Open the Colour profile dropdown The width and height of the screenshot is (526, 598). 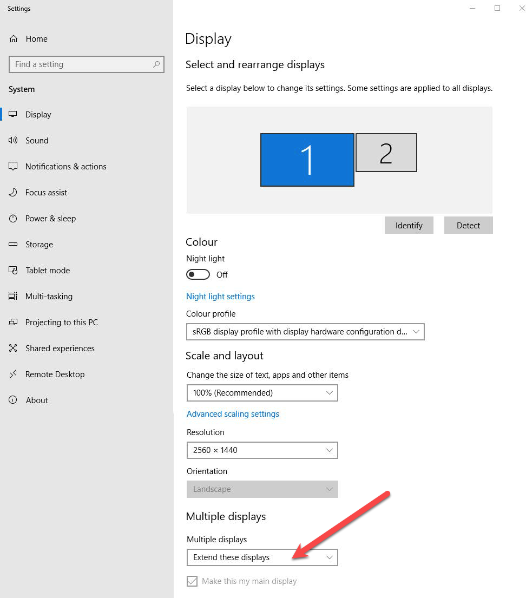[305, 332]
